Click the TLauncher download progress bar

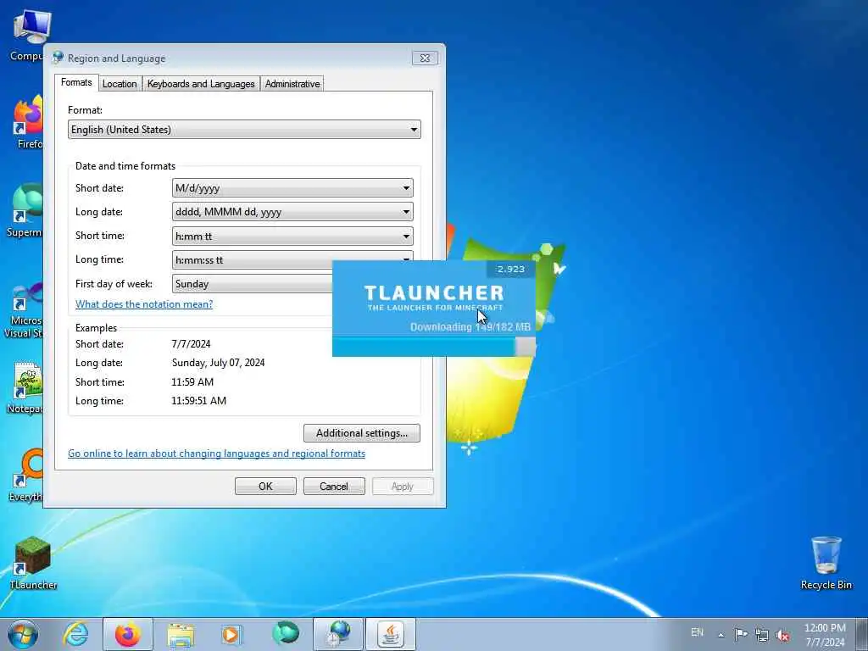point(433,347)
